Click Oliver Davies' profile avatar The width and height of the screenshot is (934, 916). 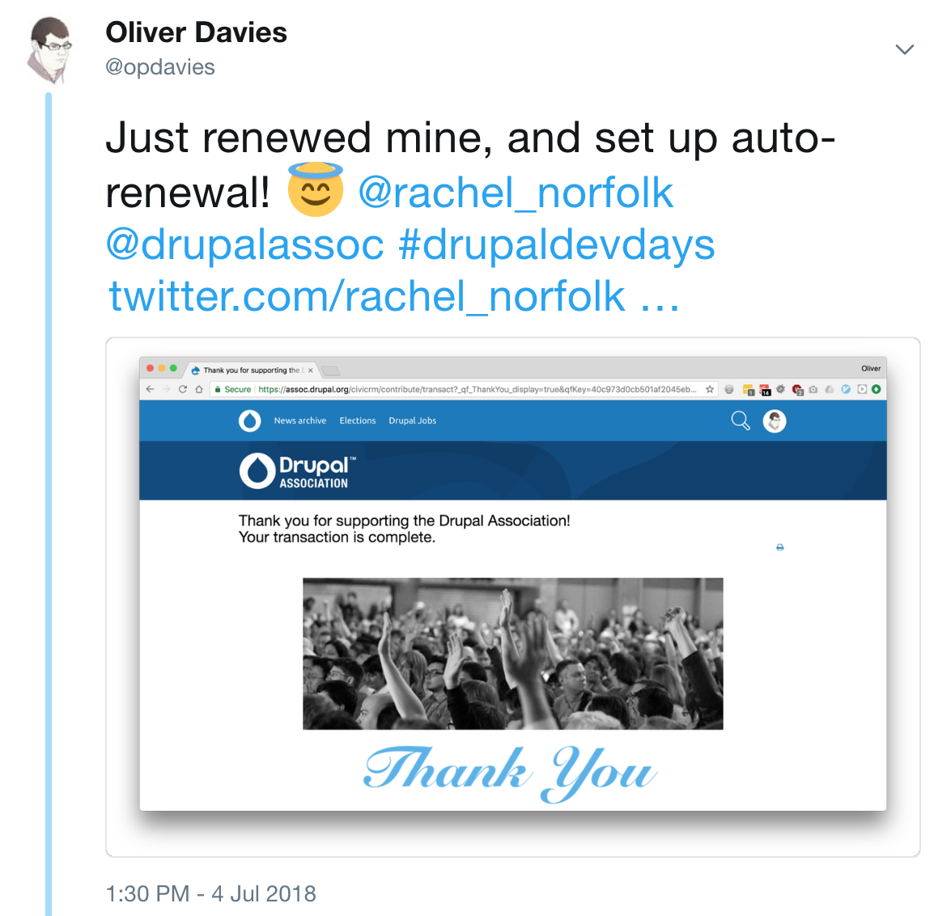click(51, 50)
